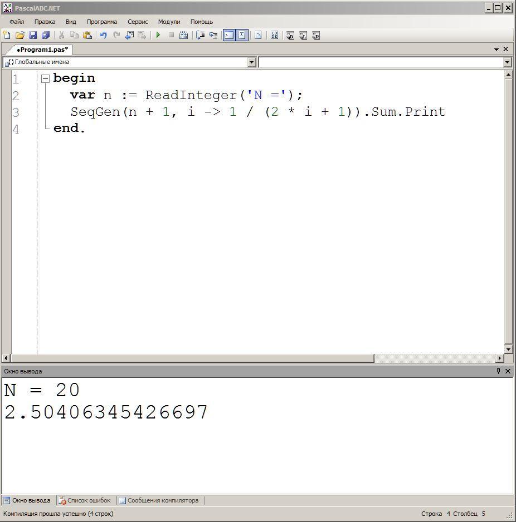Collapse the begin block code fold
Image resolution: width=516 pixels, height=522 pixels.
coord(45,78)
